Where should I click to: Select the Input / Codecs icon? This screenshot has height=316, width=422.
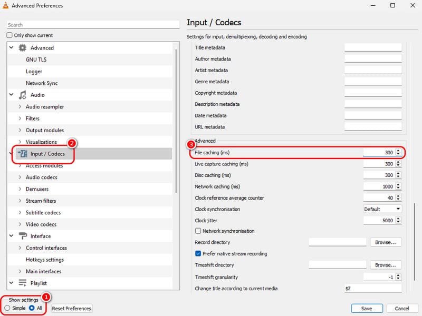[22, 154]
